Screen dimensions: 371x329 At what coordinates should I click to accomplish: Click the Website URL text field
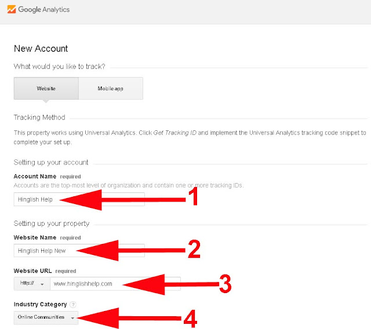(115, 284)
